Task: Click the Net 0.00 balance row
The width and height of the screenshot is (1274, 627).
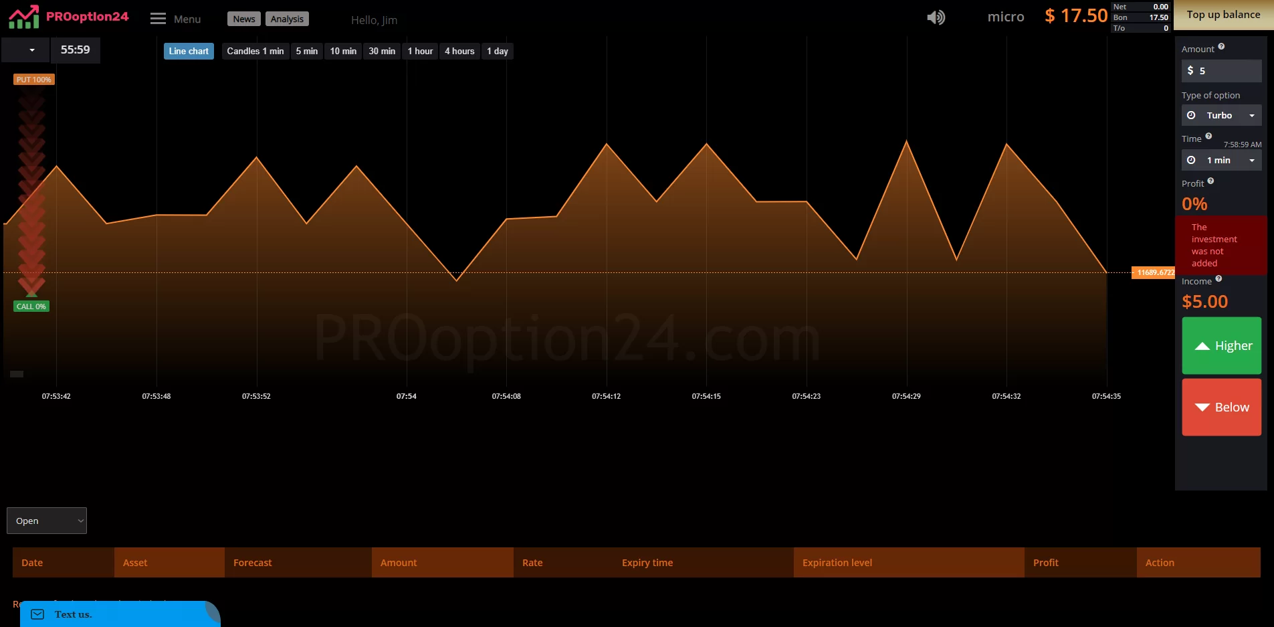Action: pyautogui.click(x=1141, y=7)
